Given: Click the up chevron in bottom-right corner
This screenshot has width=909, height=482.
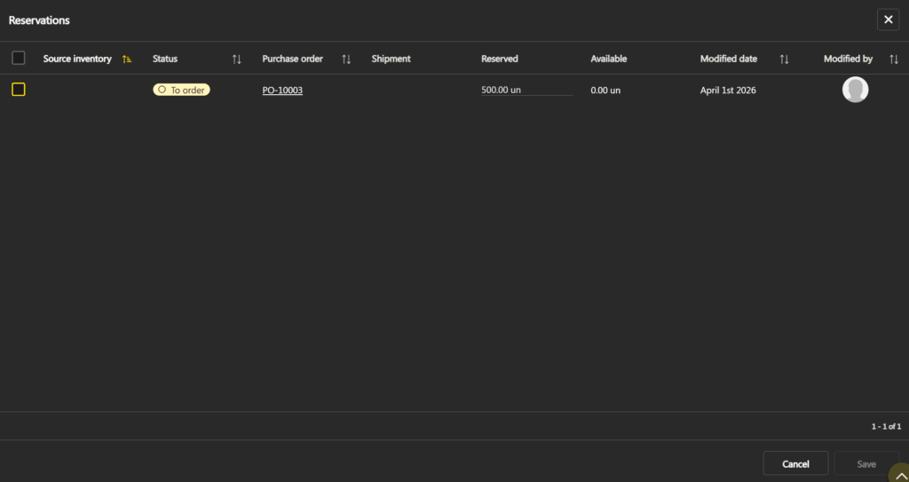Looking at the screenshot, I should [x=899, y=475].
